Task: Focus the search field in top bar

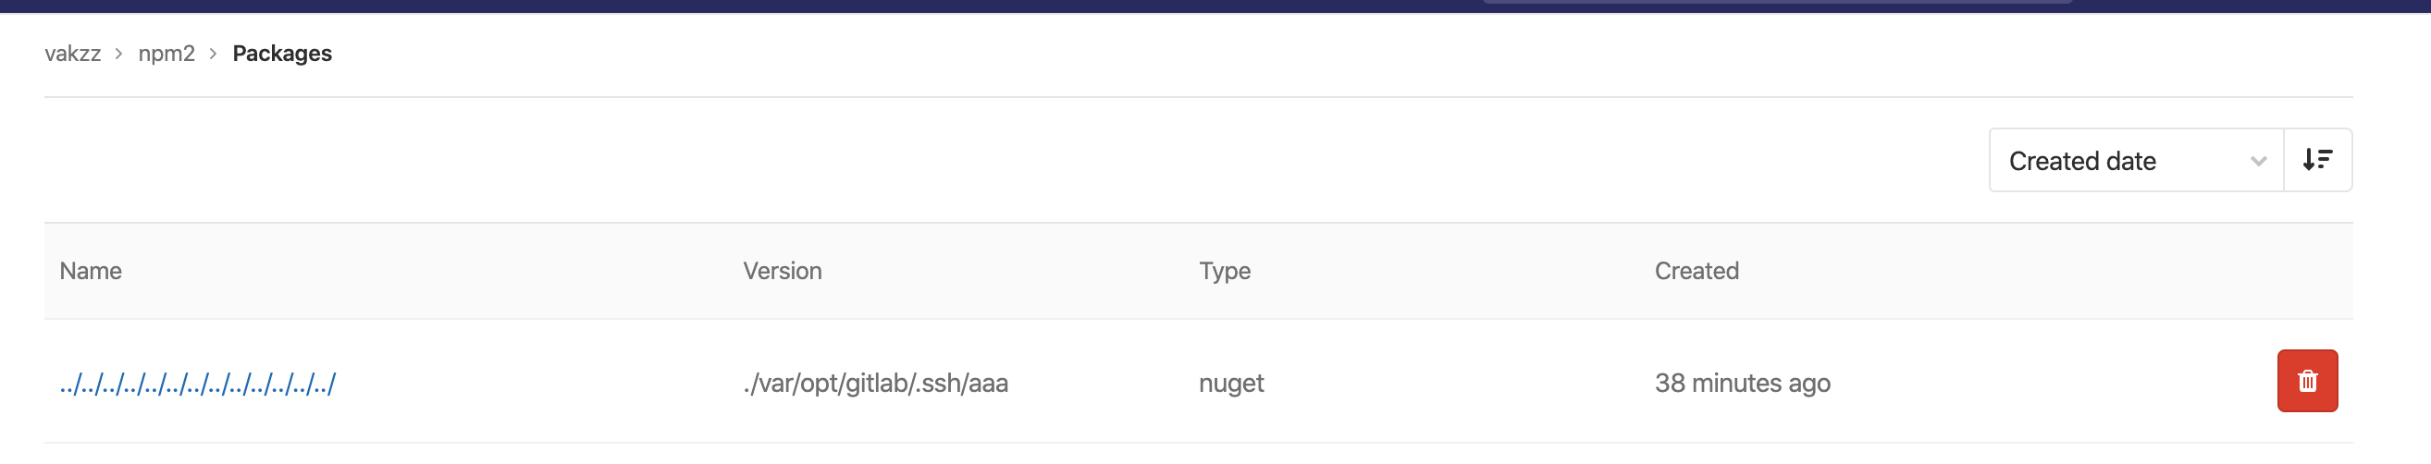Action: pyautogui.click(x=1776, y=2)
